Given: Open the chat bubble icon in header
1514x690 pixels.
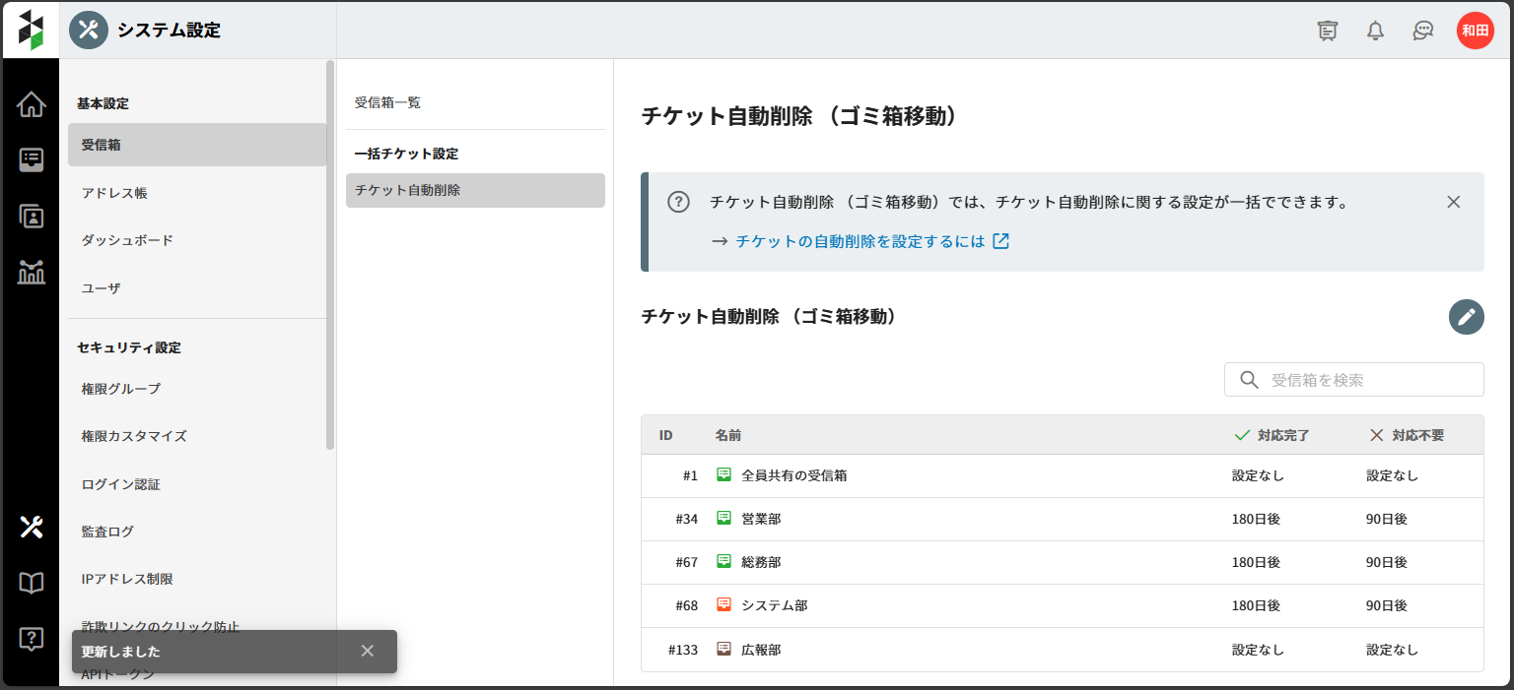Looking at the screenshot, I should coord(1422,31).
